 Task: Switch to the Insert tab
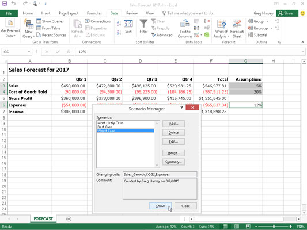click(x=46, y=13)
